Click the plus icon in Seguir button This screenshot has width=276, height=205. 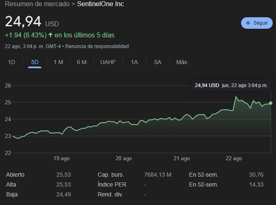(248, 23)
